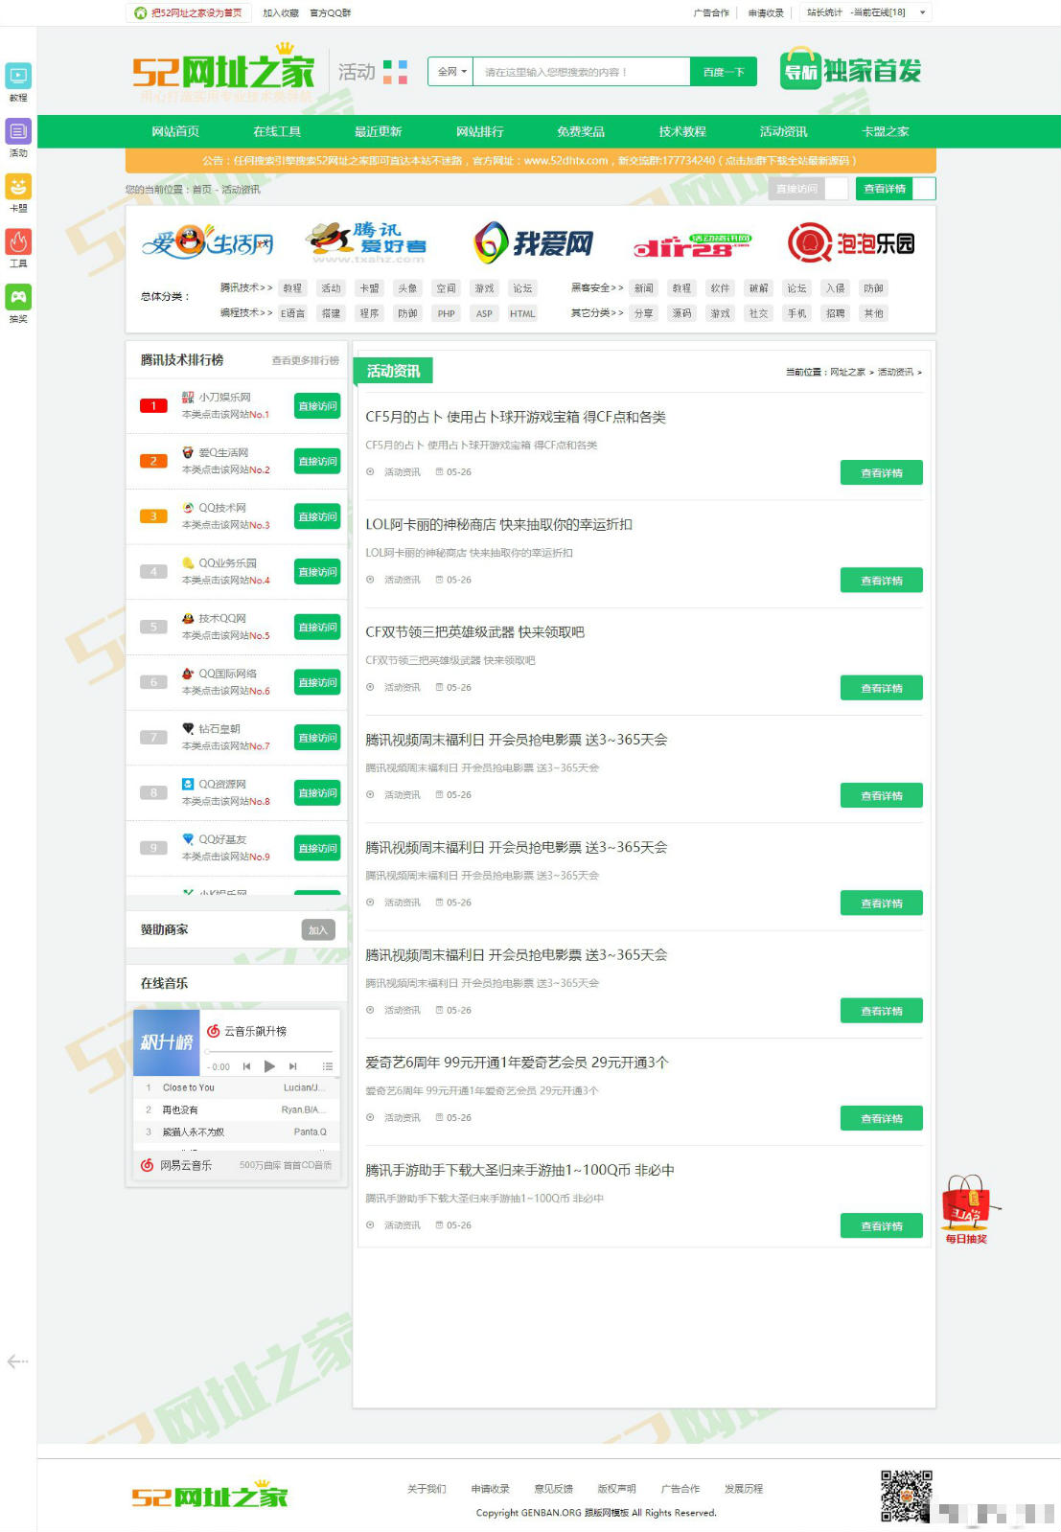This screenshot has width=1061, height=1532.
Task: Collapse sidebar with left arrow icon
Action: (17, 1361)
